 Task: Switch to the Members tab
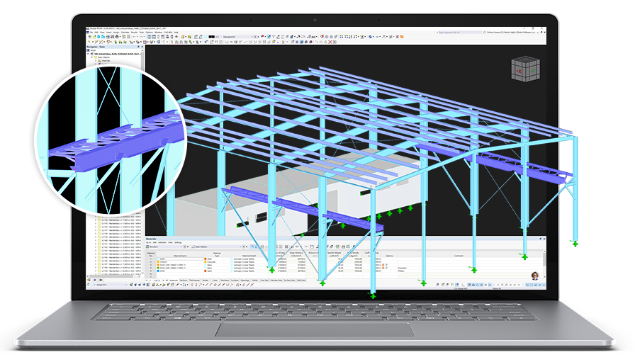pyautogui.click(x=225, y=280)
